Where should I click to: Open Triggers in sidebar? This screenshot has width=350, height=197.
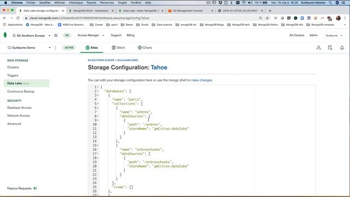coord(13,76)
